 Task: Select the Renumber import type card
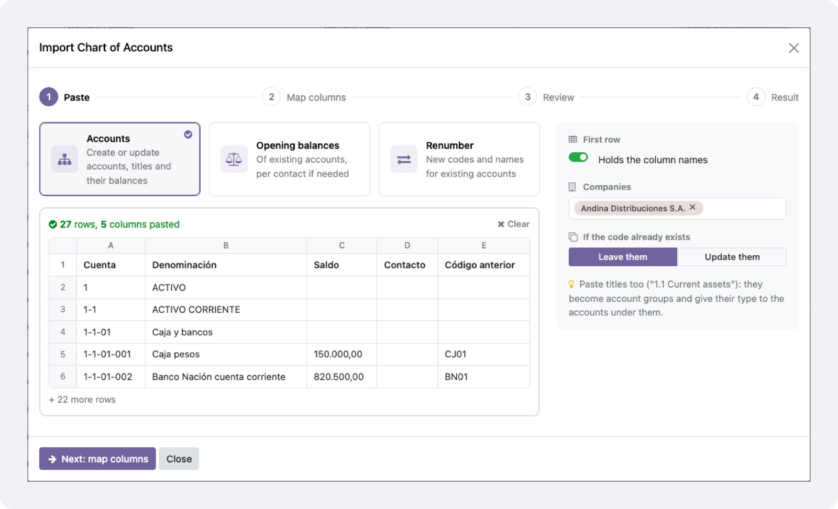(x=459, y=159)
